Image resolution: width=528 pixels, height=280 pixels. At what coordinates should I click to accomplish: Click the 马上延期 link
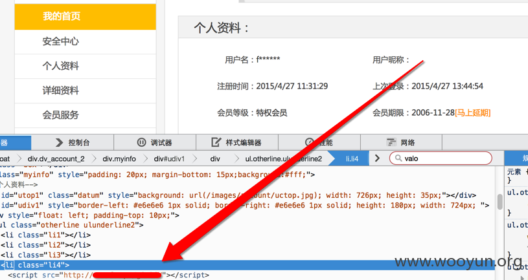click(x=473, y=113)
